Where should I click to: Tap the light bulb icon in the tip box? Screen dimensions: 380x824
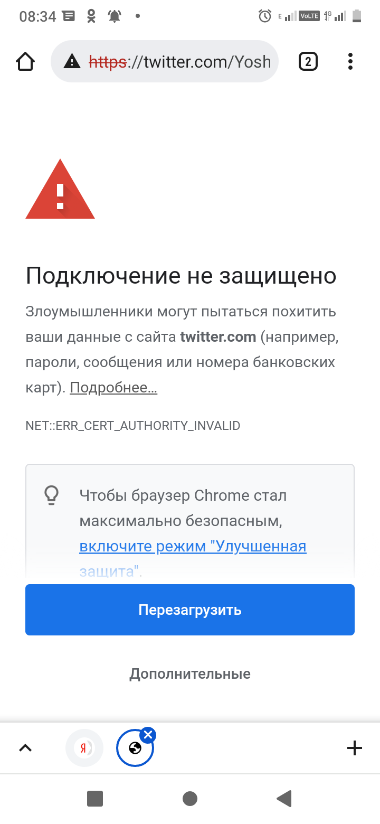click(51, 495)
